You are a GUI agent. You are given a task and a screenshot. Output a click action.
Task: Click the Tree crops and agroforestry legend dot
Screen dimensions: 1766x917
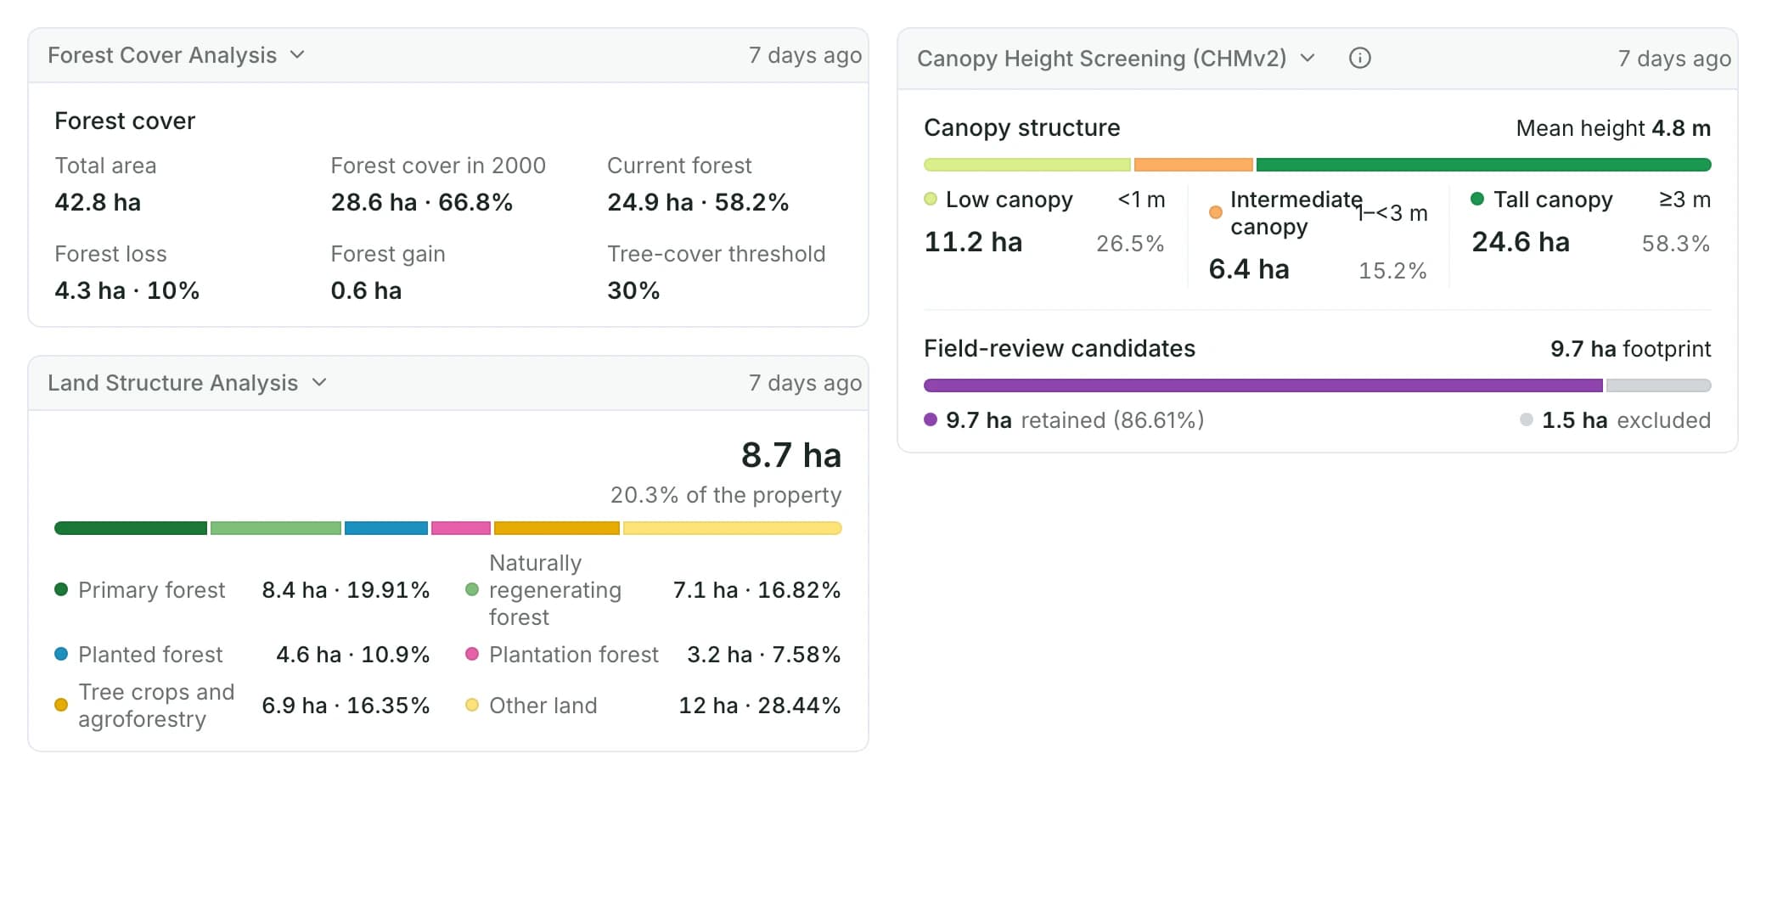(x=61, y=705)
